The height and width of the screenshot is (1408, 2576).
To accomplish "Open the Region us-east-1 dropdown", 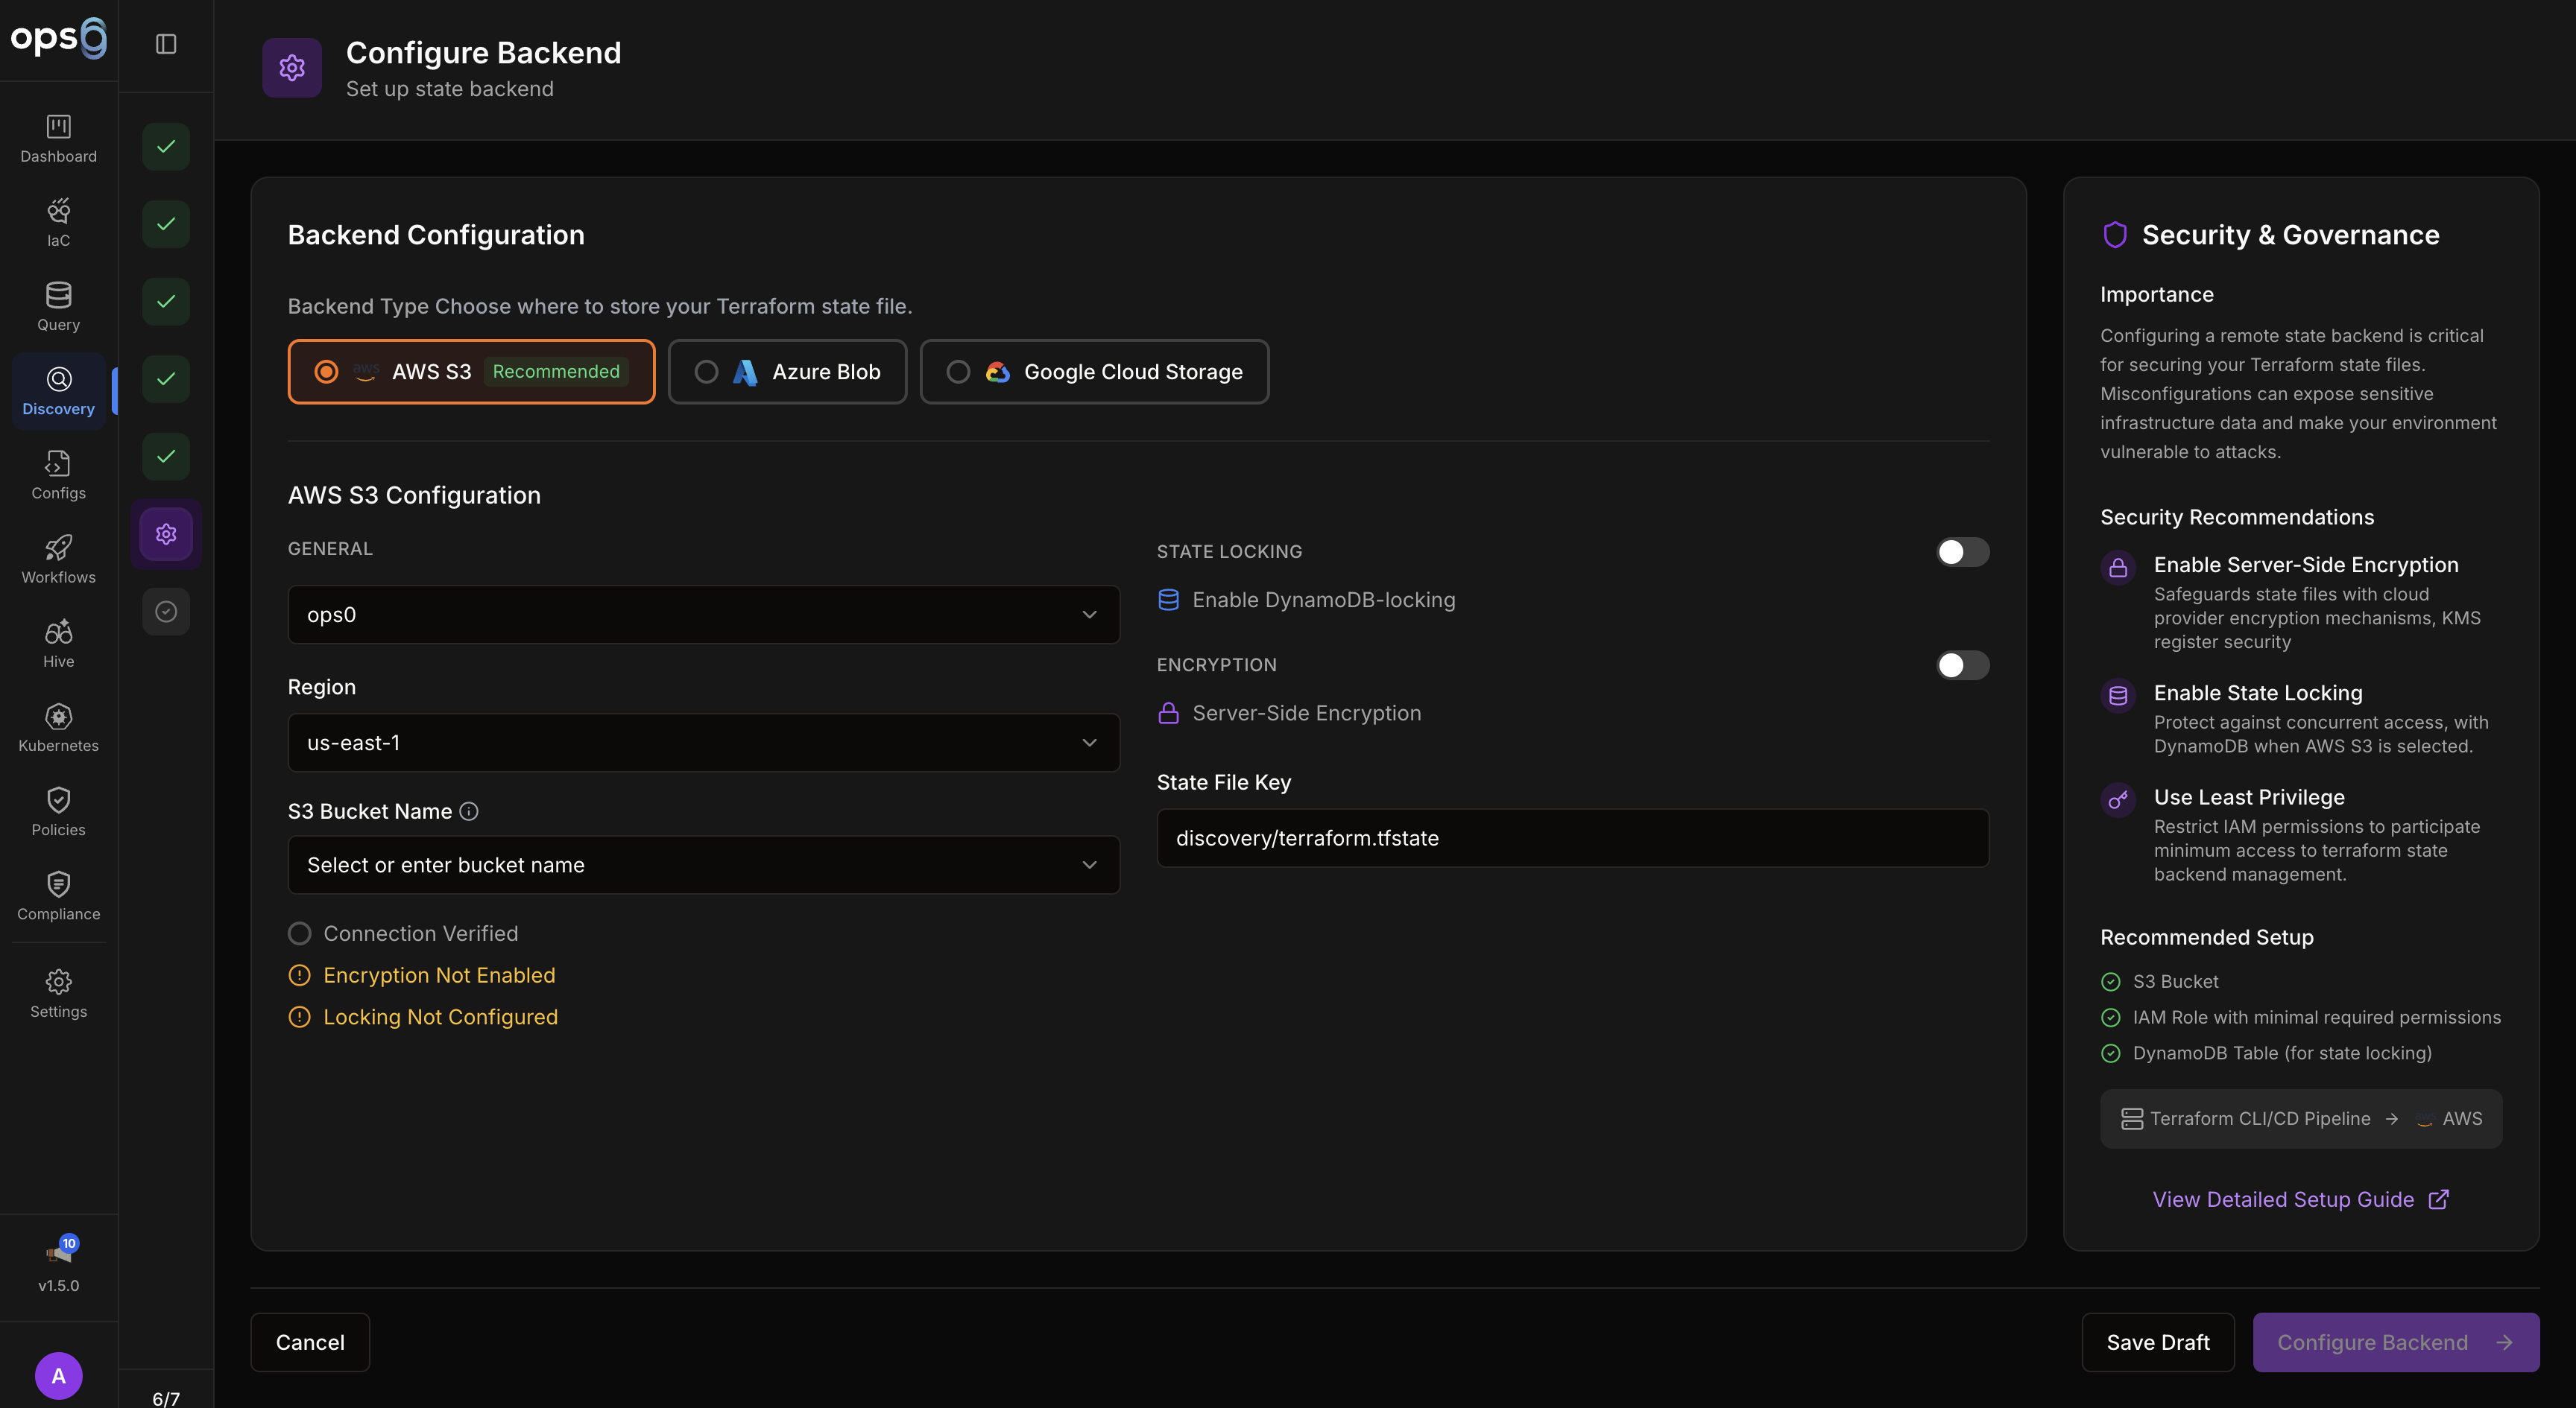I will (x=703, y=743).
